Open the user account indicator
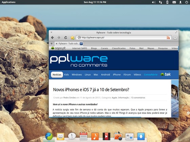This screenshot has height=142, width=190. click(x=180, y=2)
